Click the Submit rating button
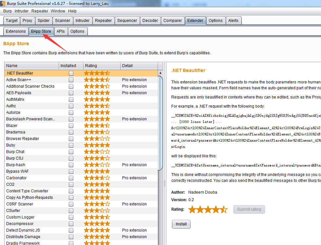 pos(249,209)
